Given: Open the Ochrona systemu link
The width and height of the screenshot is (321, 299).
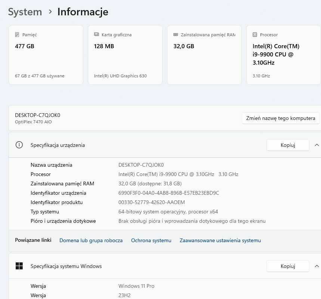Looking at the screenshot, I should click(151, 240).
